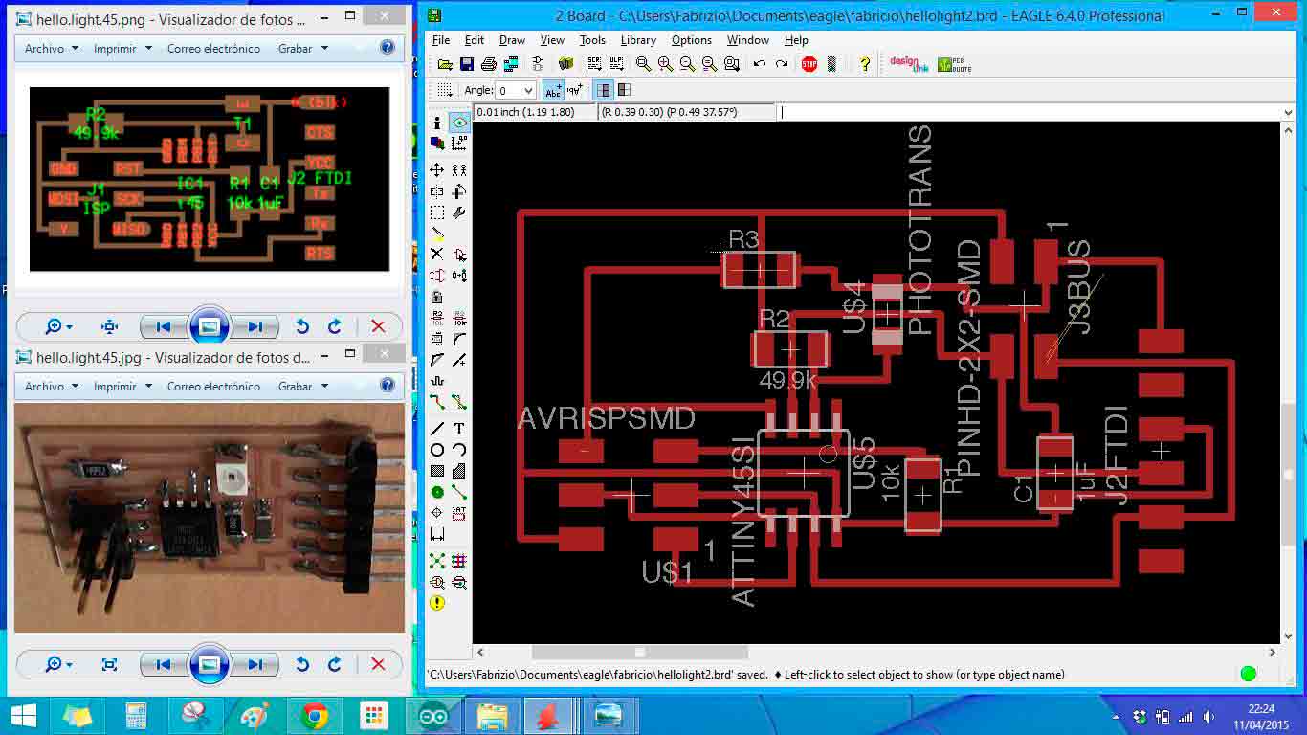Open Archivo menu in hello.light.45.jpg viewer
Viewport: 1307px width, 735px height.
[50, 386]
